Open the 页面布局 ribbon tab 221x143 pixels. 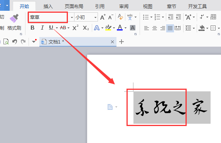(x=74, y=6)
